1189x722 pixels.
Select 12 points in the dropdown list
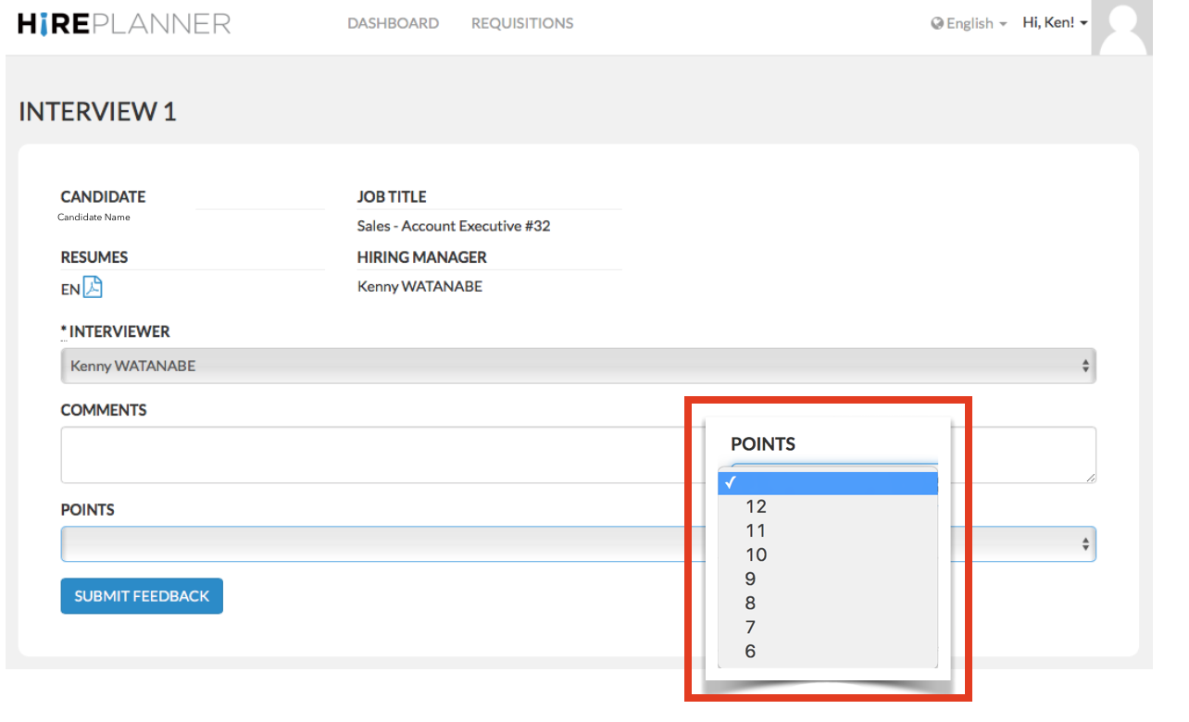[756, 506]
